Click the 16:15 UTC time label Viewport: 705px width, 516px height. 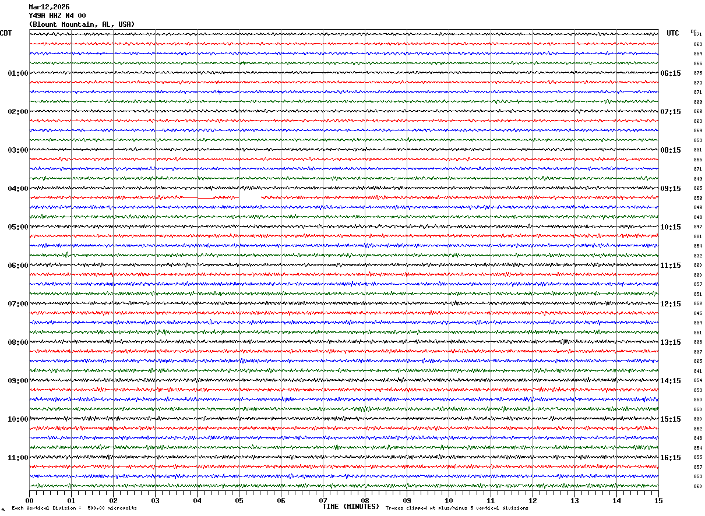coord(671,458)
